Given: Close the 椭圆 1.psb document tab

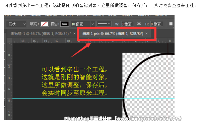Looking at the screenshot, I should (x=146, y=34).
